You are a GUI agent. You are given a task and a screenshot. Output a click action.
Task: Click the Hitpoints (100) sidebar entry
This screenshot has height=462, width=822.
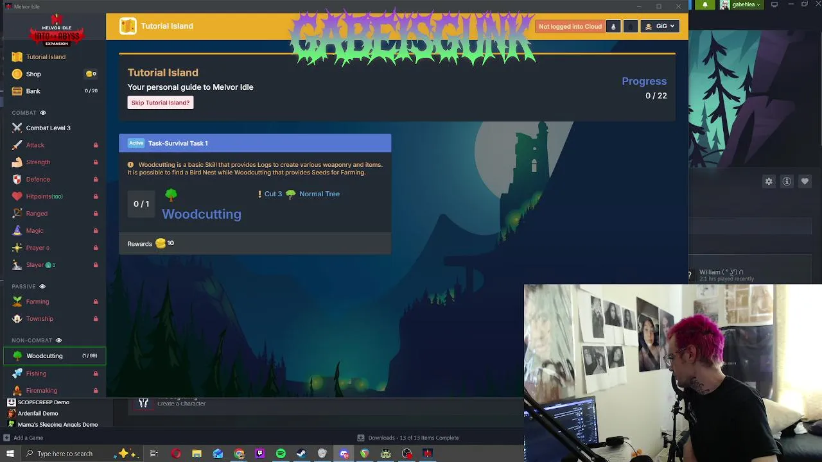[x=54, y=196]
